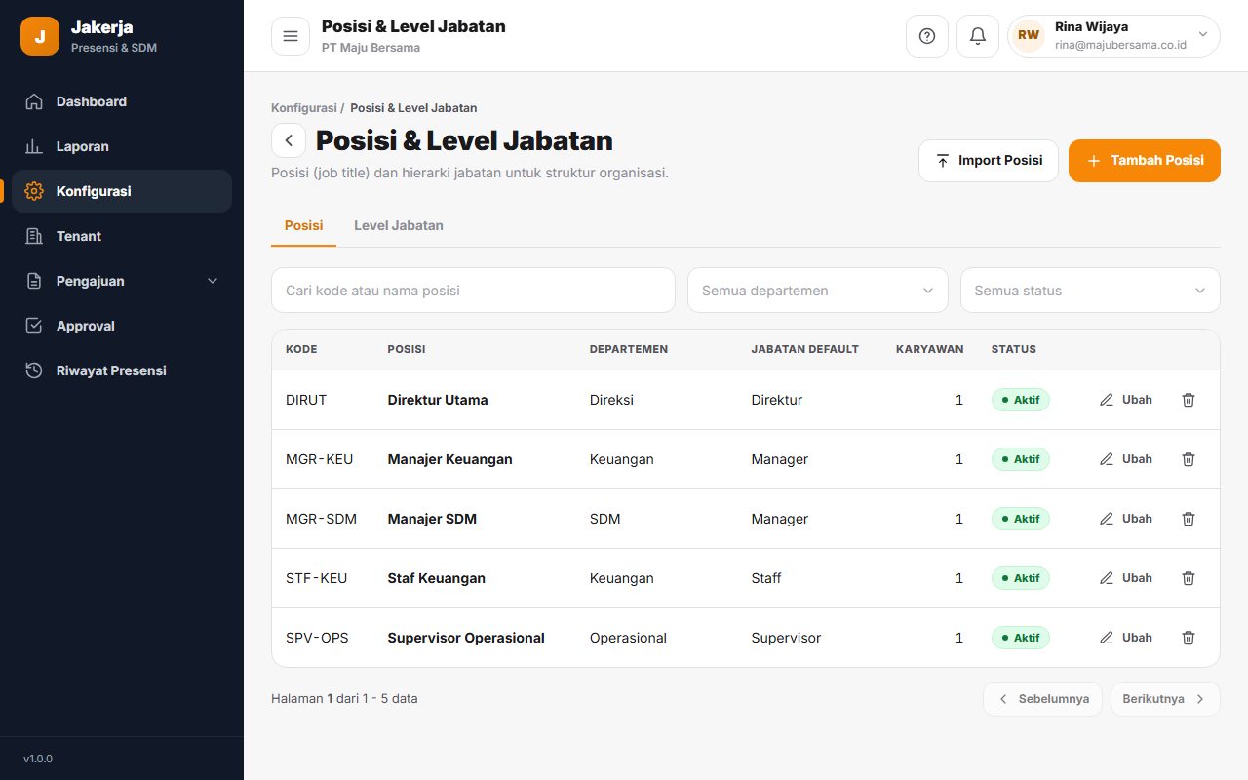Edit the Manajer Keuangan position
Screen dimensions: 1248x780
pos(1126,459)
